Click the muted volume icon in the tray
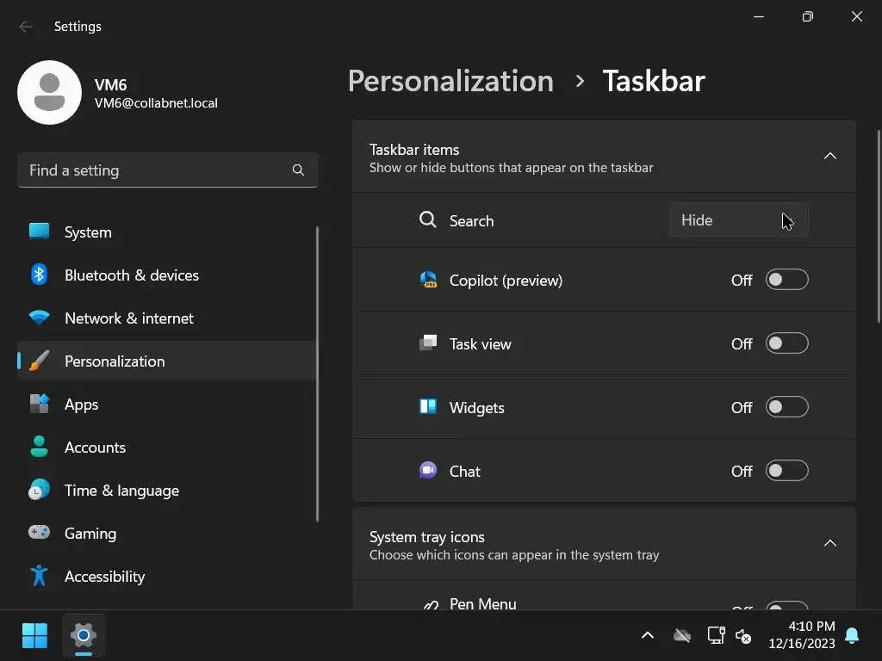Screen dimensions: 882x661 click(x=744, y=636)
